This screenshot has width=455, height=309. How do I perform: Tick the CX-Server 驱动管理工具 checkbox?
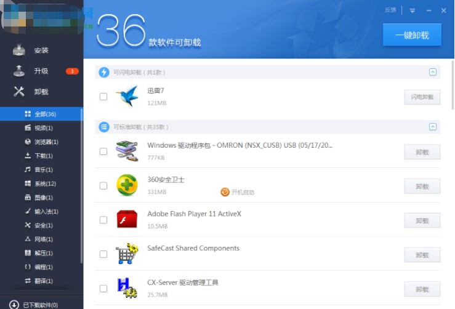click(x=103, y=289)
